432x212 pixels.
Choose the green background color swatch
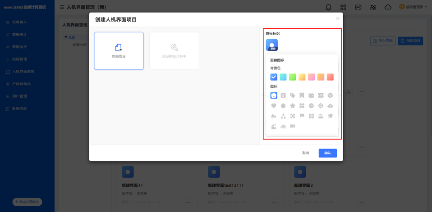coord(293,77)
